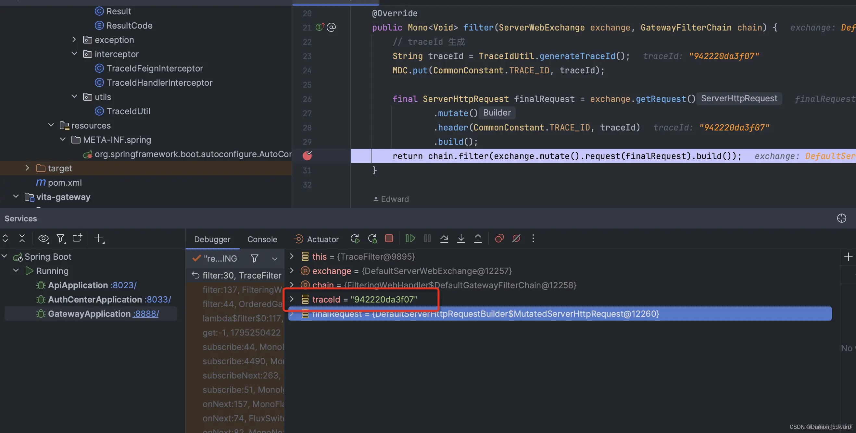Open the GatewayApplication :8888/ link

(x=145, y=314)
